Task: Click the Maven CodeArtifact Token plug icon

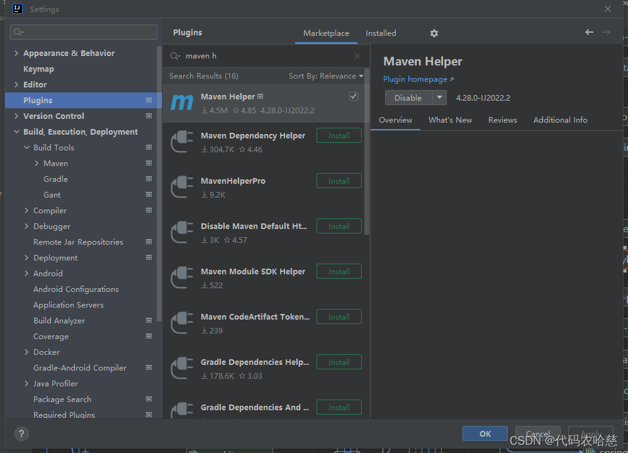Action: (182, 323)
